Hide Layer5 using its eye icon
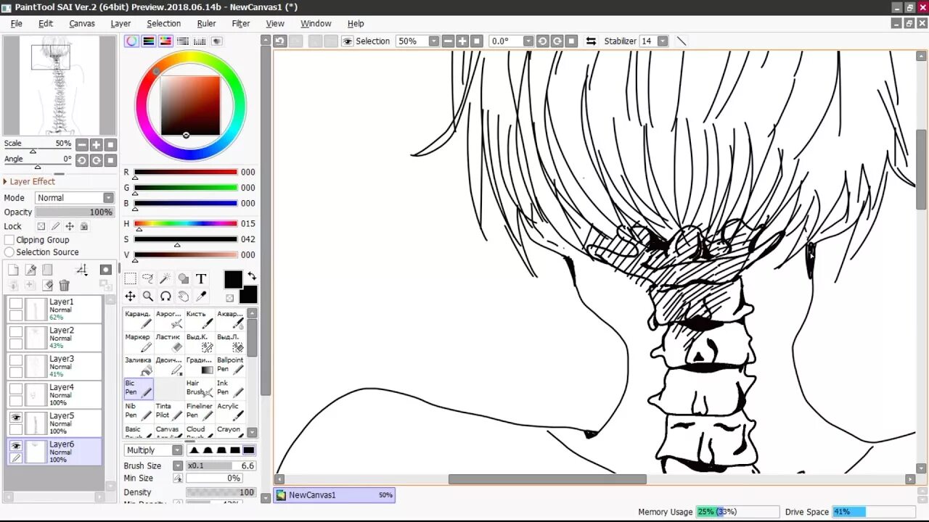929x522 pixels. tap(16, 417)
